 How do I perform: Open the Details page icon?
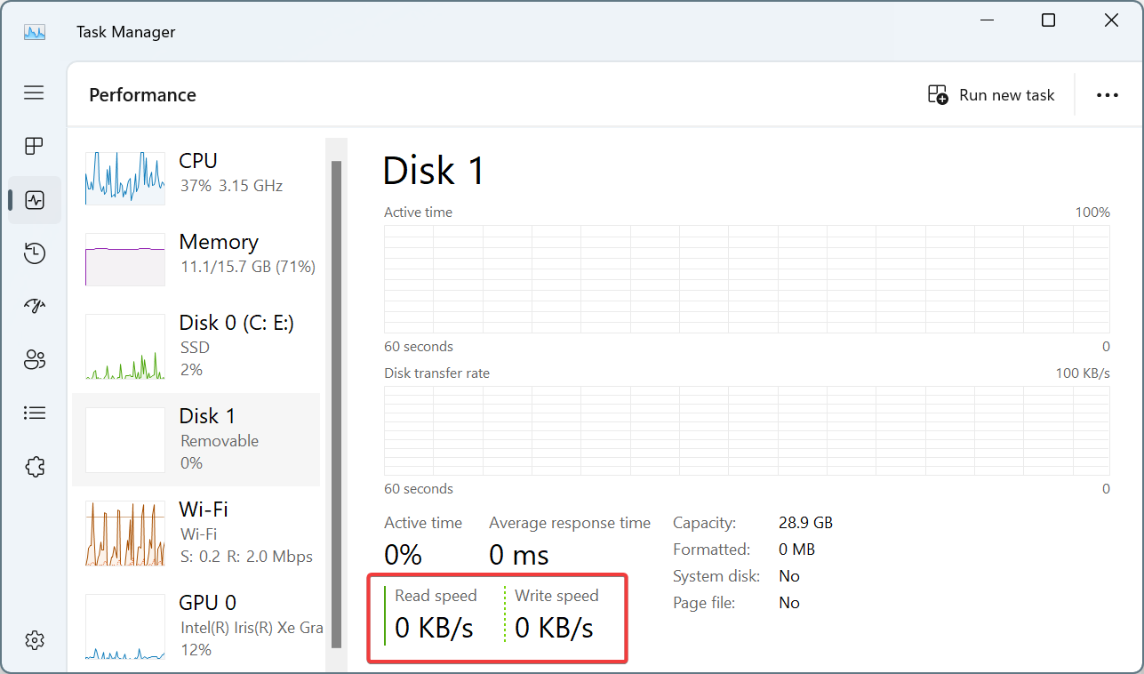click(x=34, y=413)
